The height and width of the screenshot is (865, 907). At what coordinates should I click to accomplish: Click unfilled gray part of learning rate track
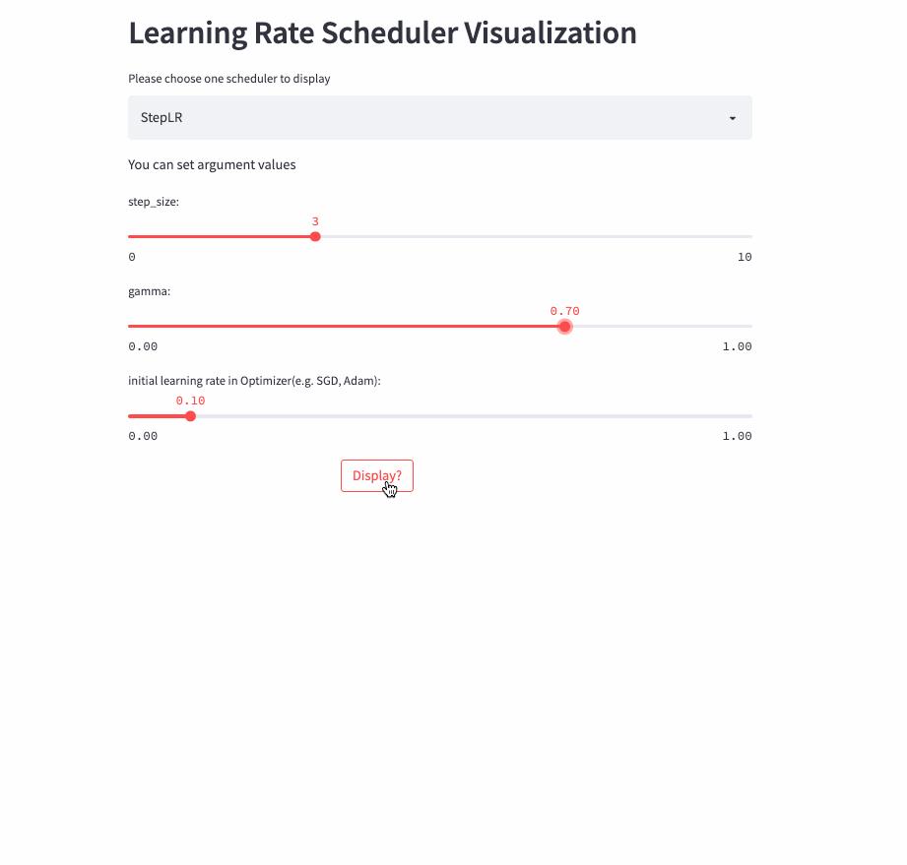473,416
